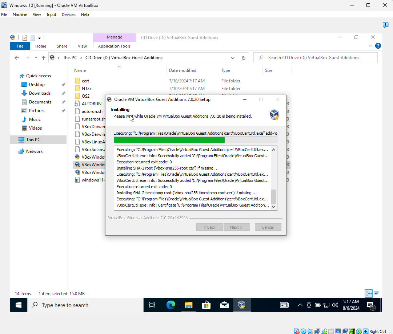Open the notification center icon
The image size is (393, 334).
pos(371,305)
